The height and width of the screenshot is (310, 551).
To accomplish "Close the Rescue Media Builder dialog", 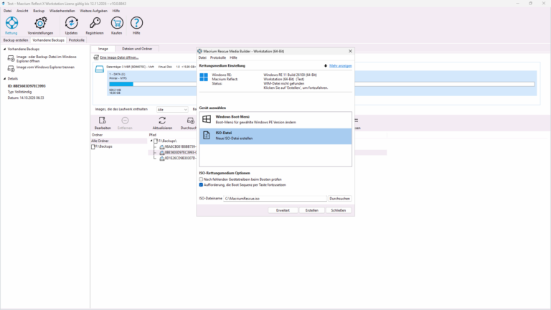I will 350,51.
